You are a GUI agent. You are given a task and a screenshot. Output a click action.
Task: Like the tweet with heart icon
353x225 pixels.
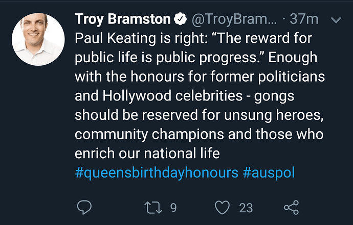(x=222, y=207)
